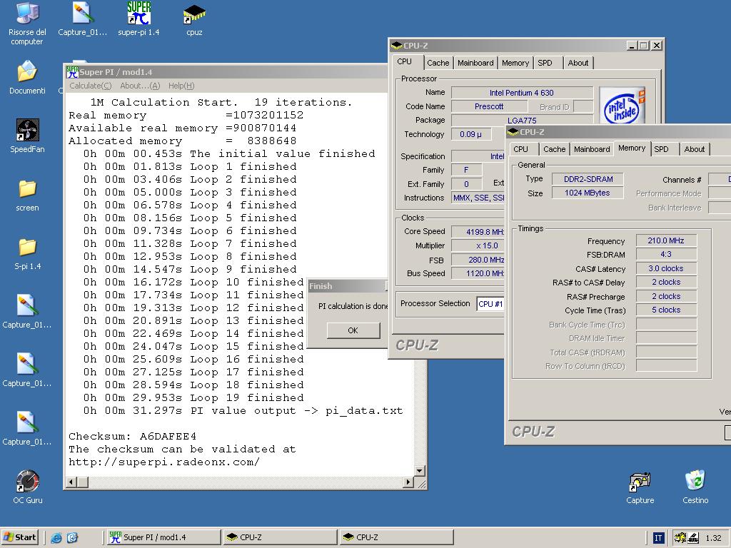Activate the first CPU-Z taskbar button
This screenshot has width=731, height=548.
point(280,537)
